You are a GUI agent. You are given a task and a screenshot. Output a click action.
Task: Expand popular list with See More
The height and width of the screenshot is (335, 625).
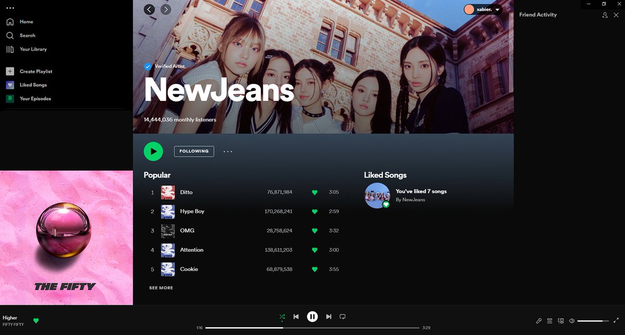pos(161,288)
